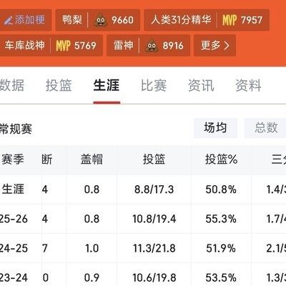Click the 1.0 blocks cell for 24-25
Image resolution: width=286 pixels, height=286 pixels.
coord(92,248)
